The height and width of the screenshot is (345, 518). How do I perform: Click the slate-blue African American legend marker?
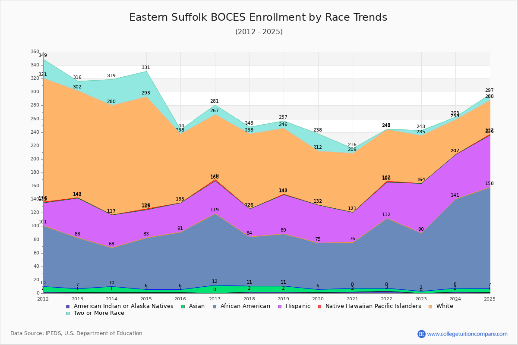point(214,307)
